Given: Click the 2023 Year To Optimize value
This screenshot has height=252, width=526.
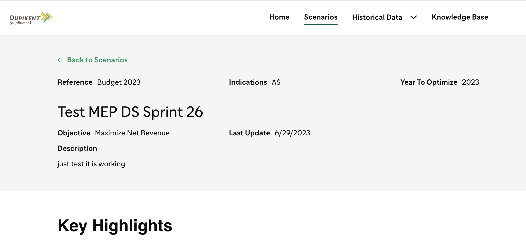Looking at the screenshot, I should 470,82.
